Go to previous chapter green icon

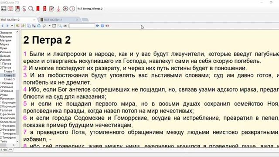tap(17, 26)
